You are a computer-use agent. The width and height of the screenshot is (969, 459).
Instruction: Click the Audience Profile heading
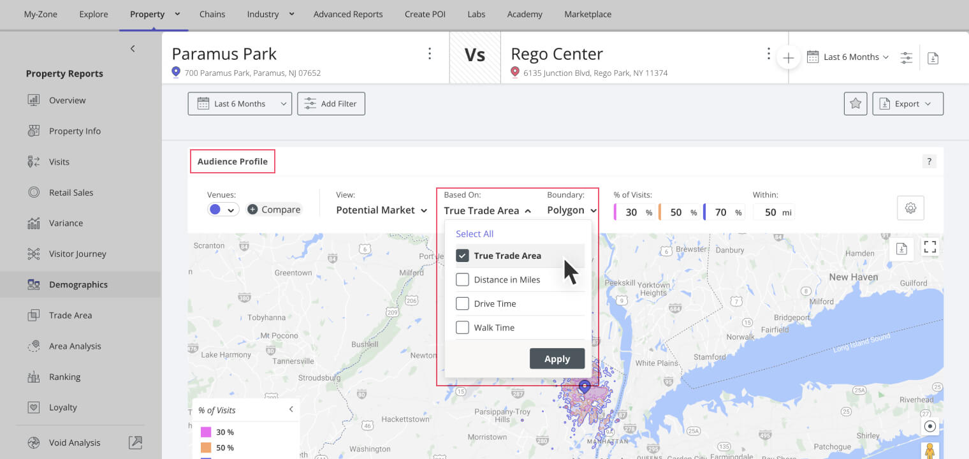click(233, 161)
